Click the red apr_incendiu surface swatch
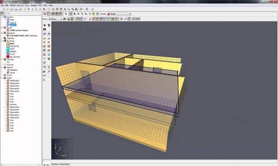Screen dimensions: 278x166 coord(8,57)
